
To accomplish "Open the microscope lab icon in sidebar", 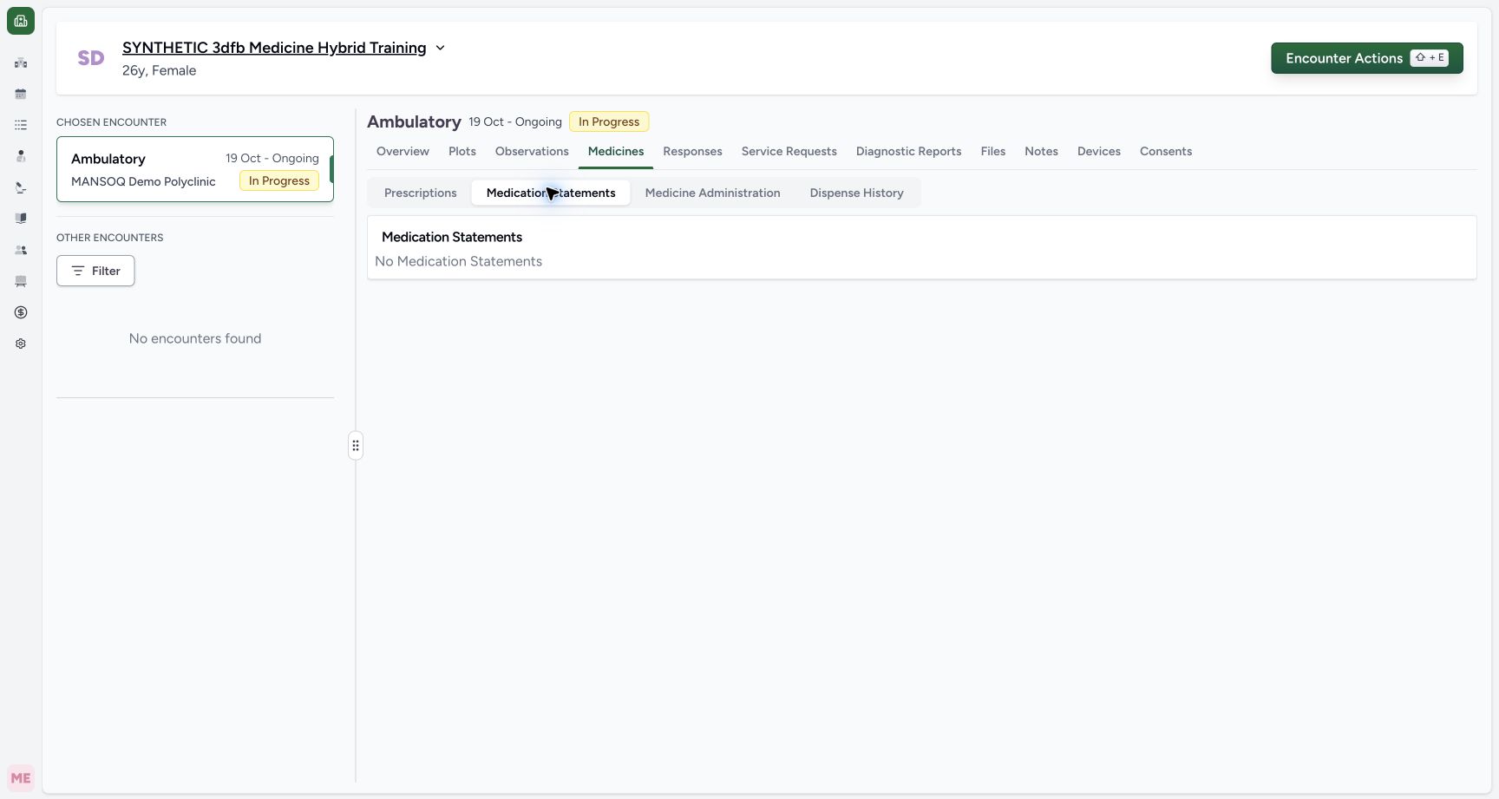I will tap(21, 187).
